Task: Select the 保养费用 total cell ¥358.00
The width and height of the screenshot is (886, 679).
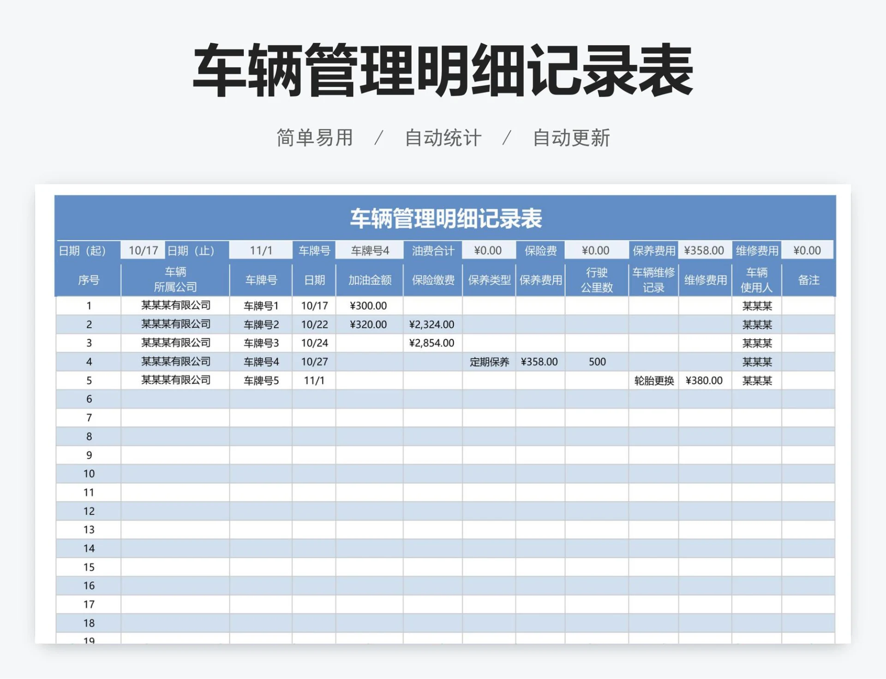Action: [x=705, y=251]
